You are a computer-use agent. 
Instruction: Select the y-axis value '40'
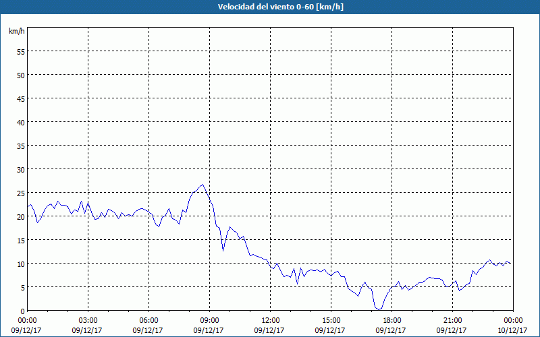(x=21, y=123)
